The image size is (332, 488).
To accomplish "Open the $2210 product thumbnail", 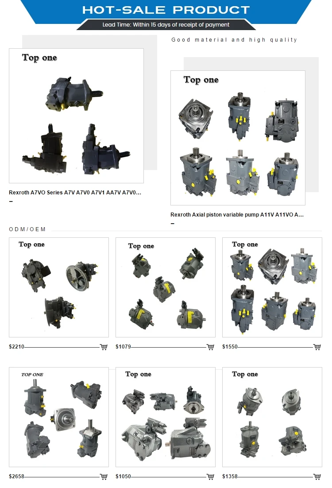I will pyautogui.click(x=59, y=287).
